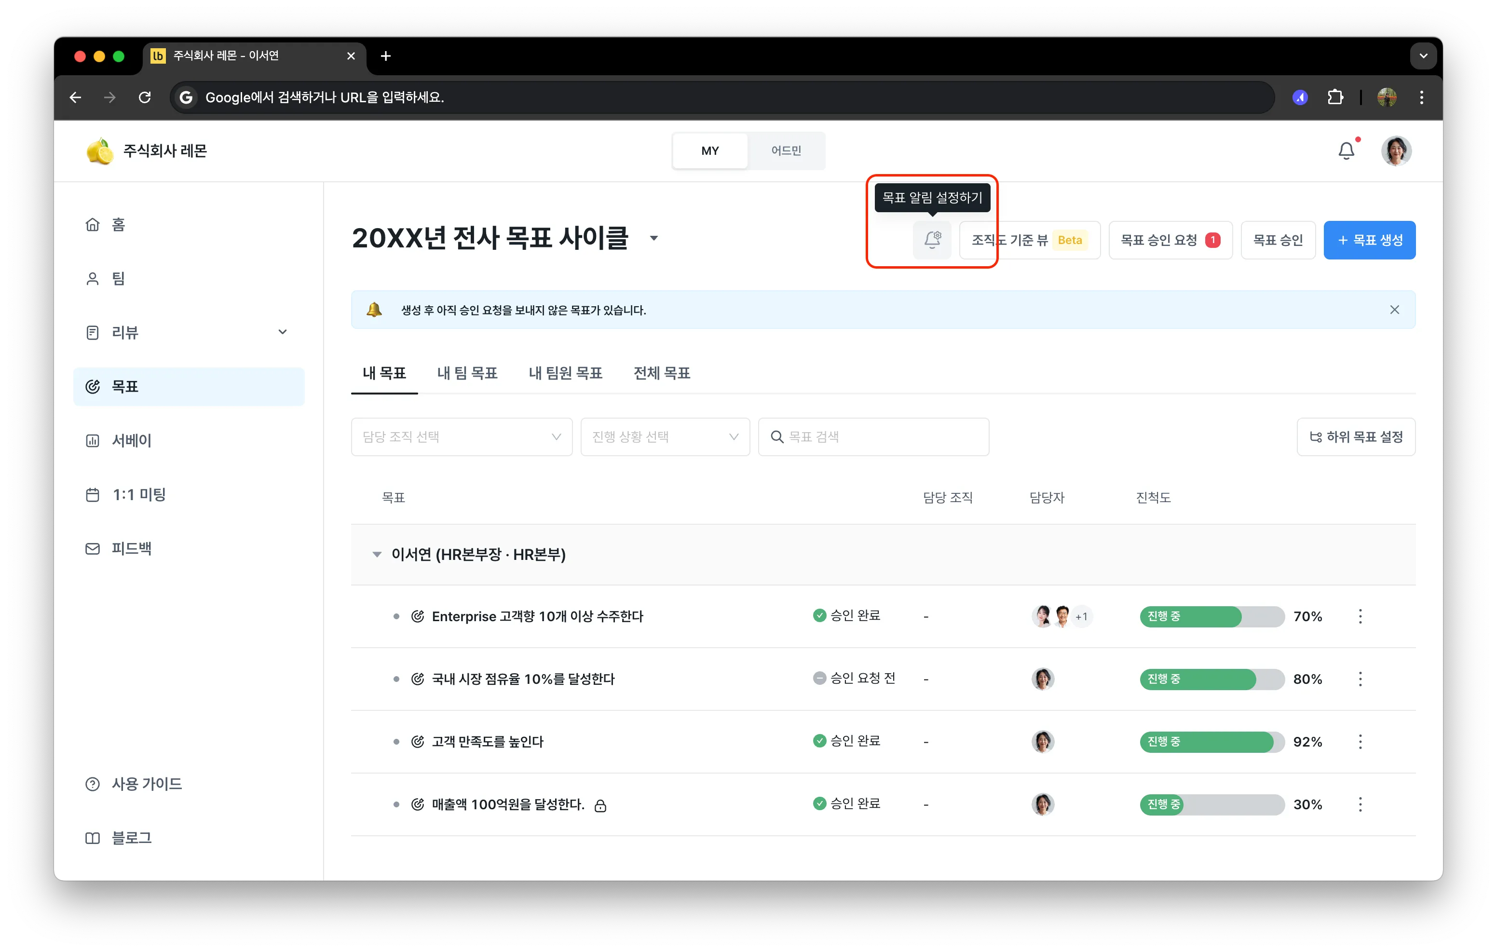
Task: Open the notifications bell in header
Action: (1347, 150)
